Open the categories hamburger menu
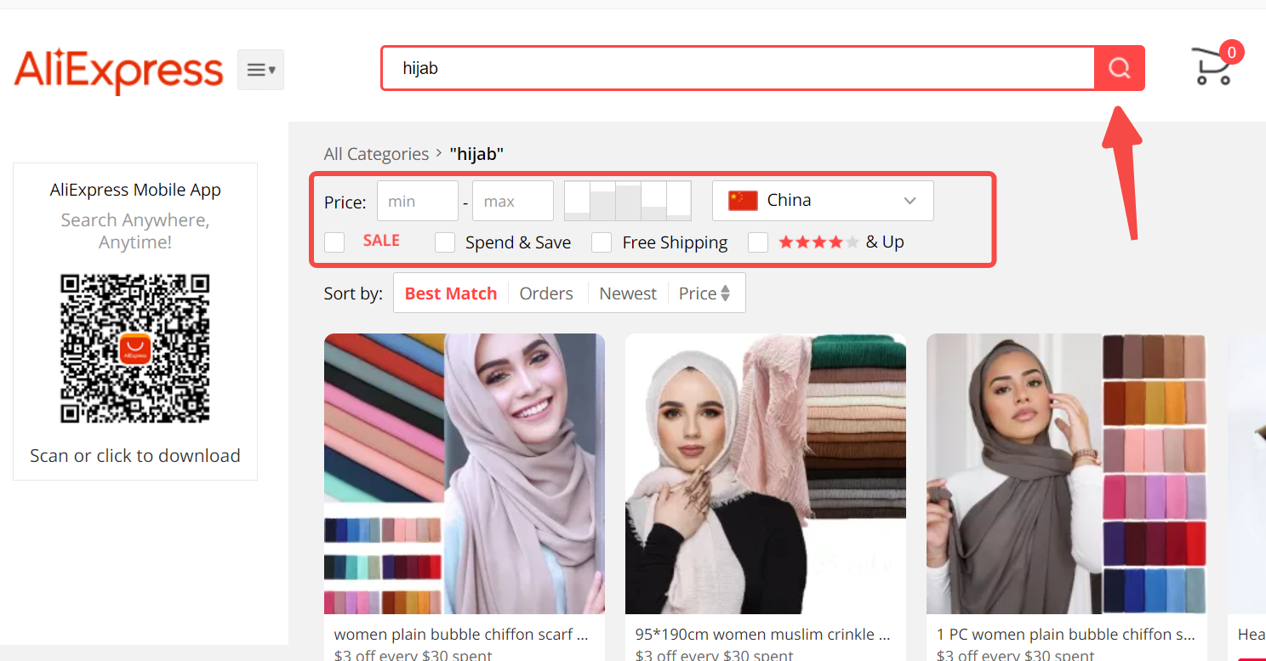Image resolution: width=1266 pixels, height=661 pixels. [x=260, y=69]
